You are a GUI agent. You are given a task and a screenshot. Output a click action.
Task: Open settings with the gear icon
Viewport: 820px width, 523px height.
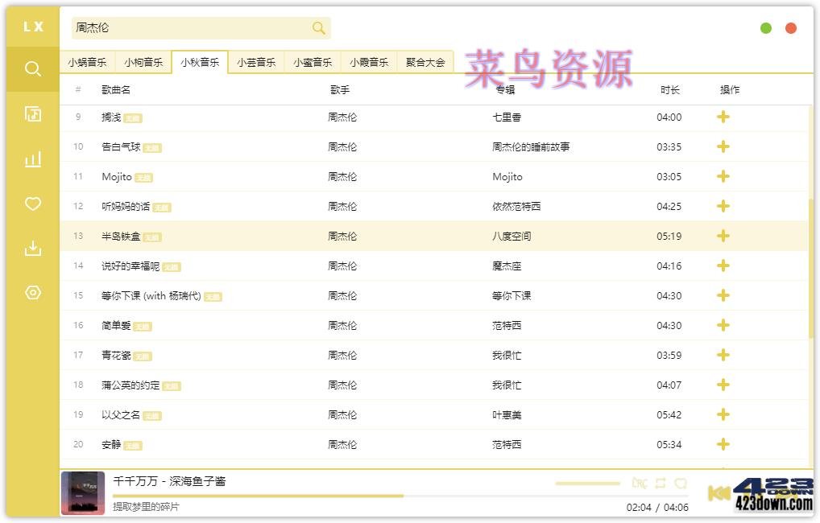pos(31,293)
